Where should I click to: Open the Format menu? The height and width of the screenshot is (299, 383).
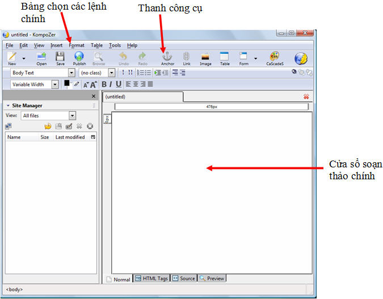pyautogui.click(x=77, y=45)
